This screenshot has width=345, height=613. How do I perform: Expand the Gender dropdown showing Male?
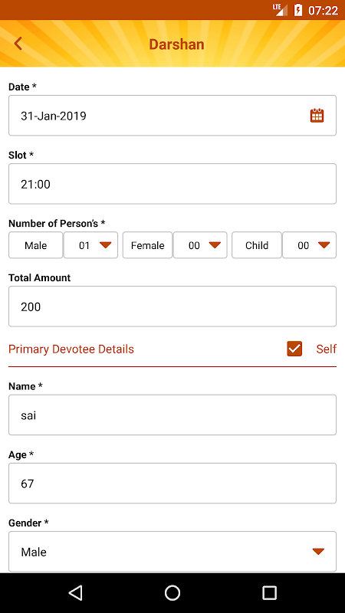172,552
